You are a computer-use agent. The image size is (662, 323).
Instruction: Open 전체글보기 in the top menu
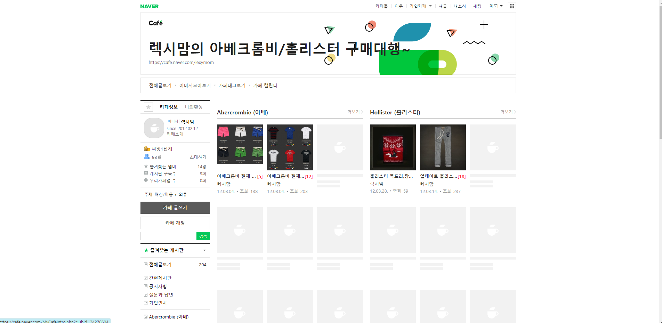point(160,86)
